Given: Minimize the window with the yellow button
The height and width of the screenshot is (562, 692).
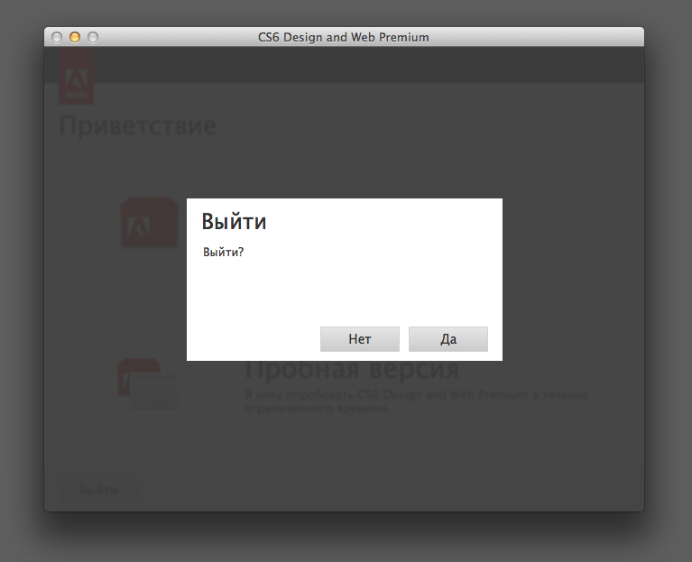Looking at the screenshot, I should point(75,37).
